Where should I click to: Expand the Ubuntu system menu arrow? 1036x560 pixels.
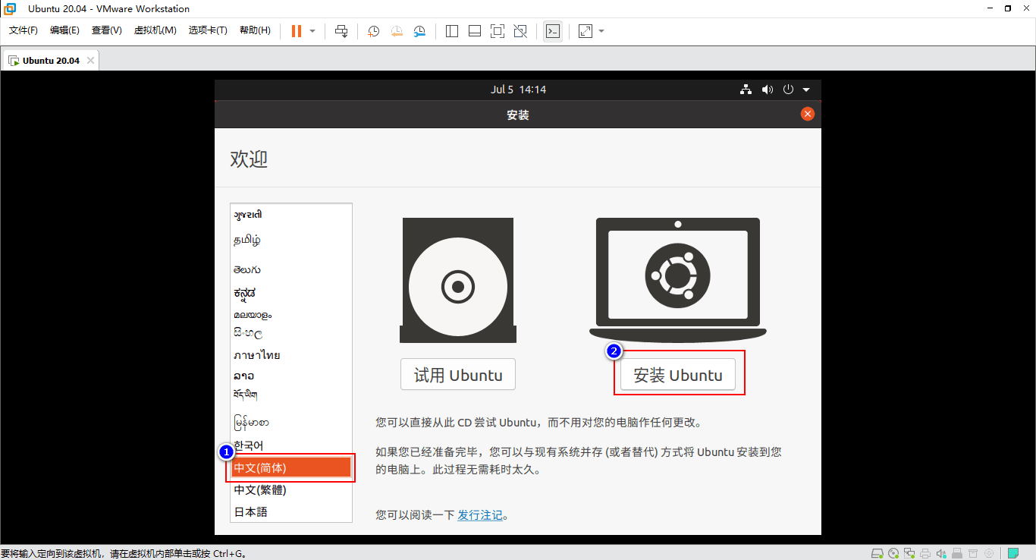tap(806, 90)
